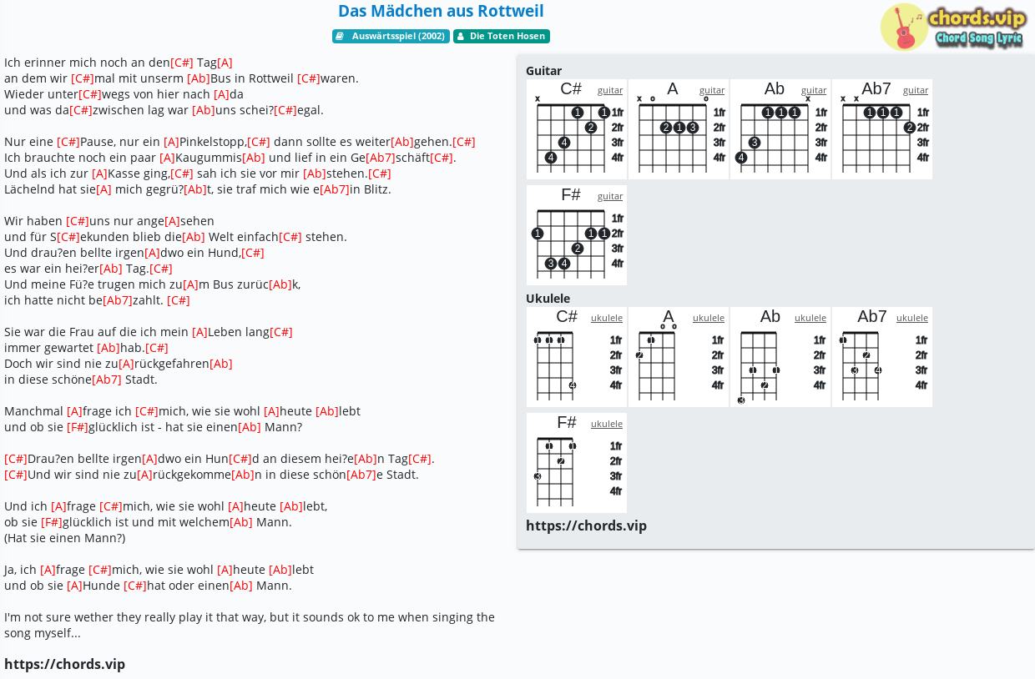View the F# ukulele chord diagram
The height and width of the screenshot is (679, 1035).
[577, 463]
